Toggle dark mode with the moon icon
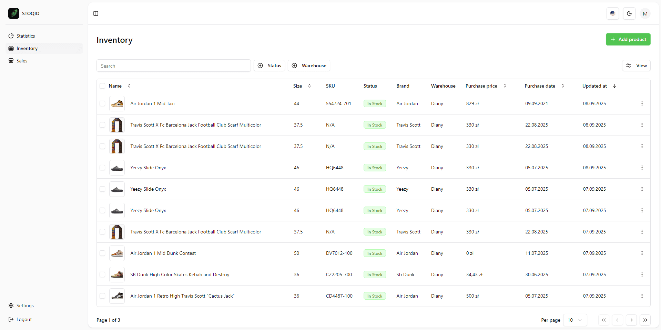Viewport: 661px width, 330px height. (629, 13)
